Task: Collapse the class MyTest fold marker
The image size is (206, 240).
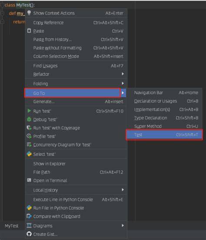Action: click(2, 5)
